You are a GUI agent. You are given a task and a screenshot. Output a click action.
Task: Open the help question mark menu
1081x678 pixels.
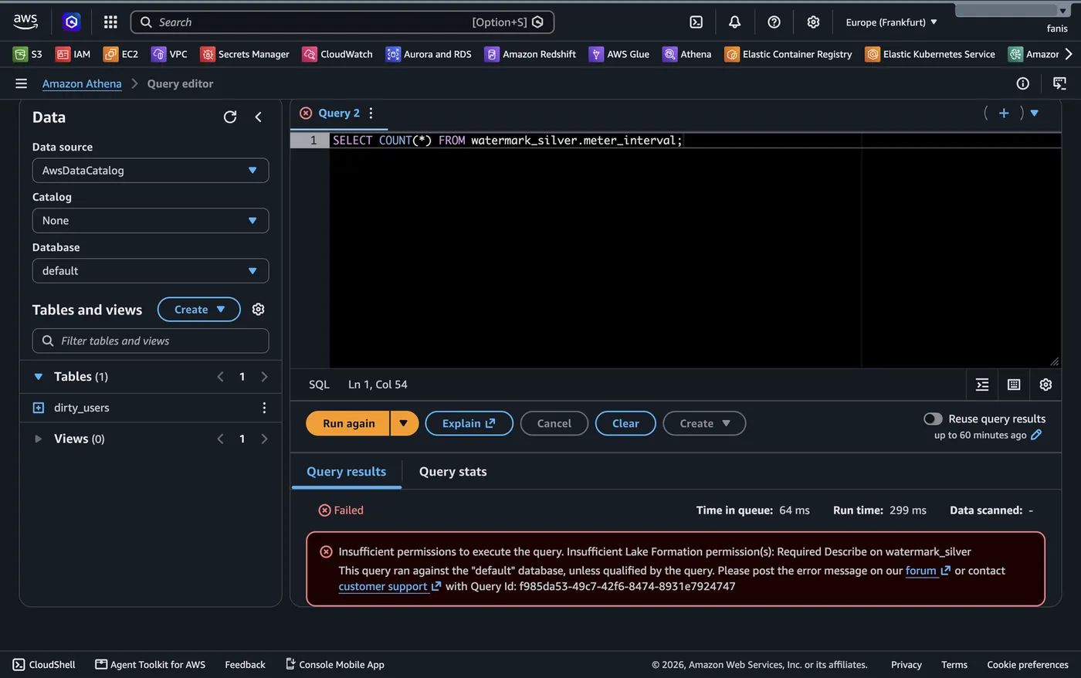coord(774,22)
